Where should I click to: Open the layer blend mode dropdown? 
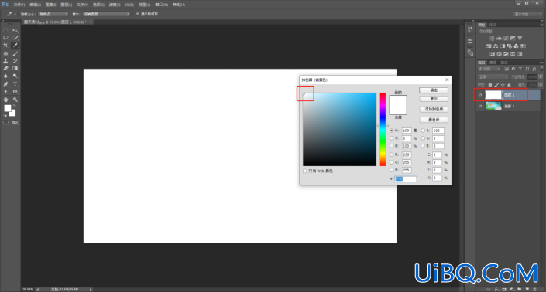pos(493,76)
